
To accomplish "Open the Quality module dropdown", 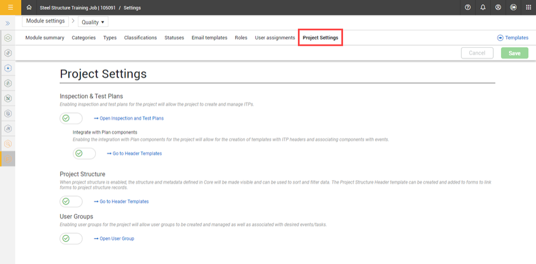I will coord(93,22).
